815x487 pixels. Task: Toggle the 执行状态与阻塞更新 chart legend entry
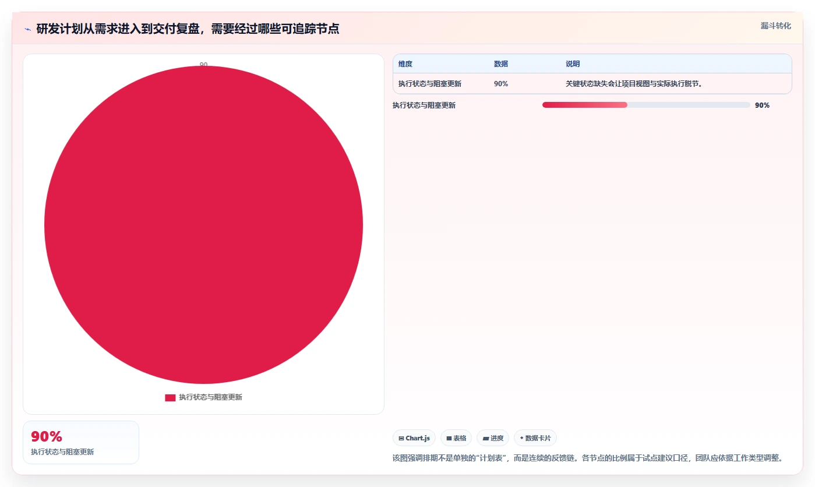click(x=203, y=397)
